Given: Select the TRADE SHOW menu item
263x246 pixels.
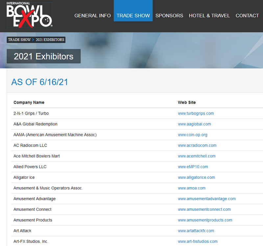Looking at the screenshot, I should point(133,15).
